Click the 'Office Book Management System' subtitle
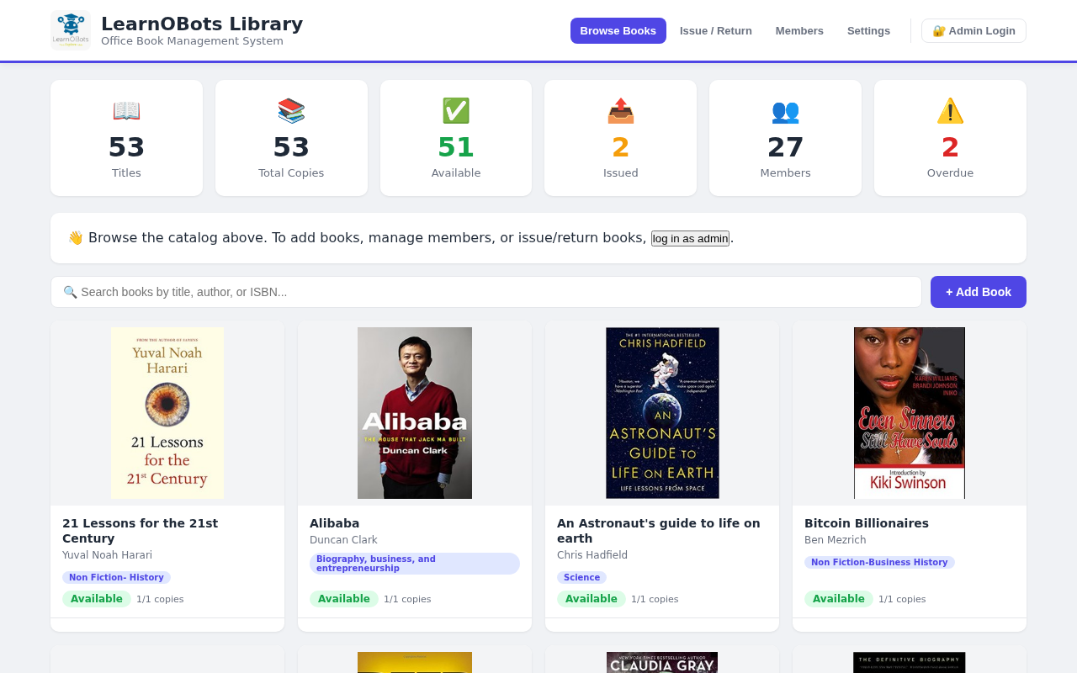The height and width of the screenshot is (673, 1077). tap(192, 41)
